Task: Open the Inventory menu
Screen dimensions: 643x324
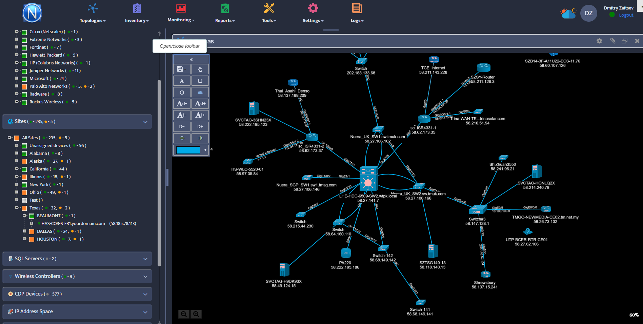Action: (137, 13)
